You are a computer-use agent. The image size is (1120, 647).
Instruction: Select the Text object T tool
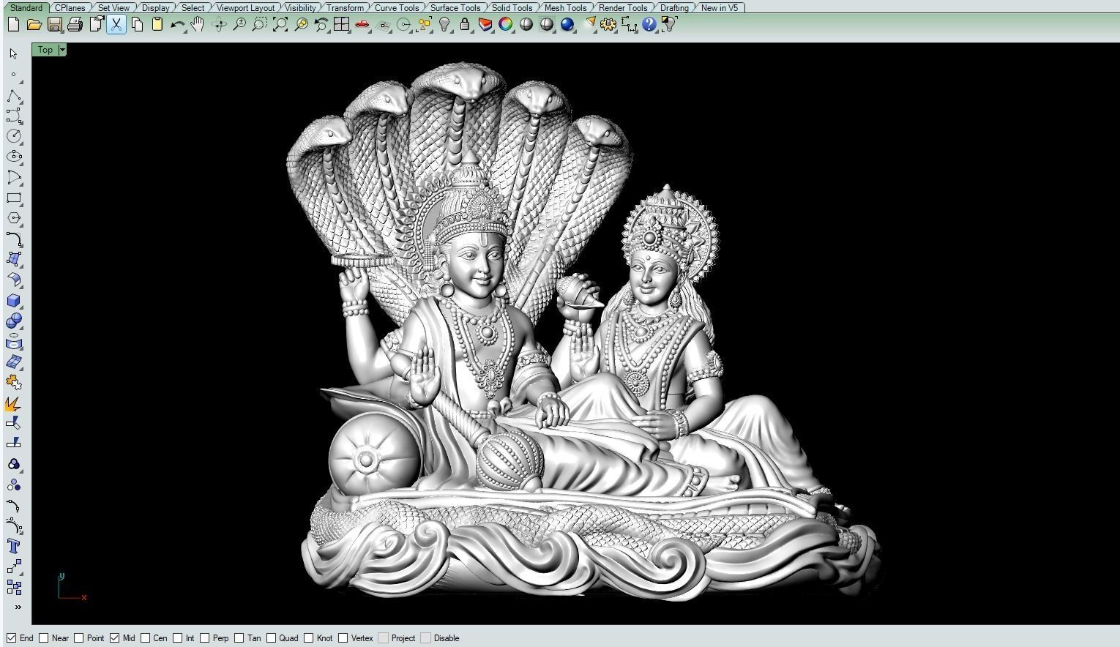(x=14, y=547)
